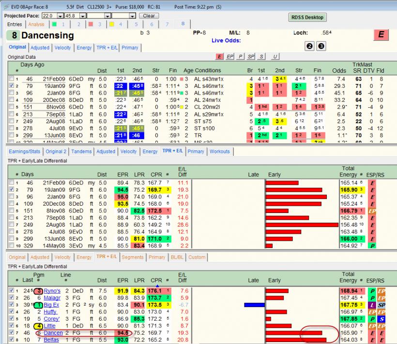Select the U filter in Original Data
This screenshot has height=344, width=397.
pyautogui.click(x=275, y=57)
